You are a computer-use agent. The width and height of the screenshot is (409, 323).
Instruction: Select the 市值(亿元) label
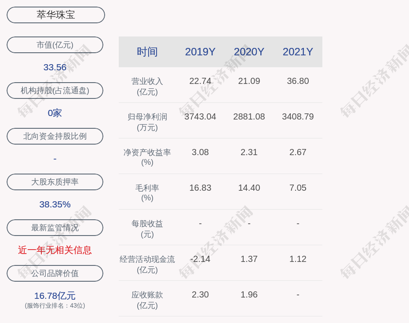(55, 45)
